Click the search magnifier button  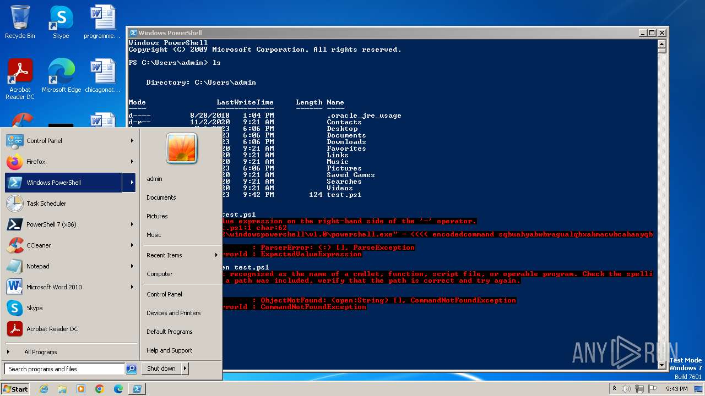131,369
